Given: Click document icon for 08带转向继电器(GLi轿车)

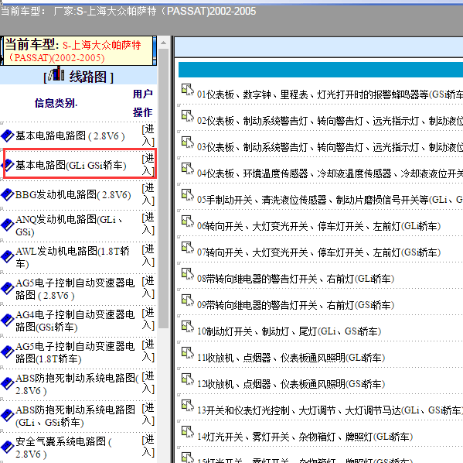Looking at the screenshot, I should (188, 274).
